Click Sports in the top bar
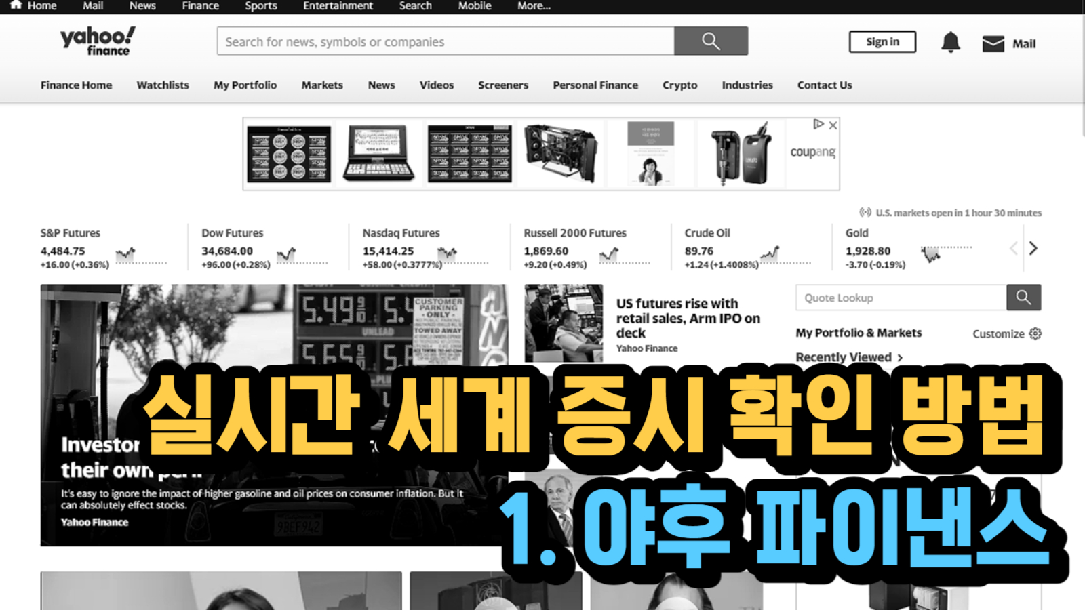Viewport: 1085px width, 610px height. pyautogui.click(x=261, y=5)
